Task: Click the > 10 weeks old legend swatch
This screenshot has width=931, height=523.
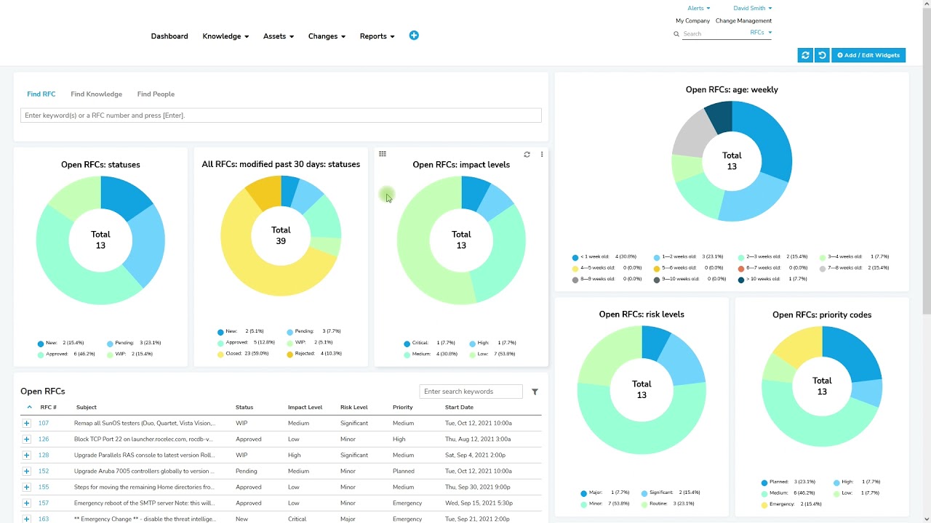Action: [x=741, y=280]
